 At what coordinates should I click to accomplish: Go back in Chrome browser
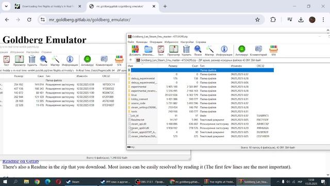[x=7, y=20]
